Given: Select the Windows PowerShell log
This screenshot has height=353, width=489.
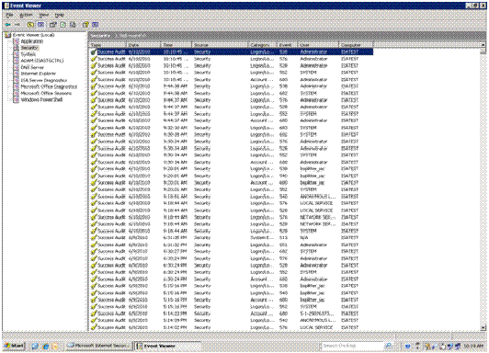Looking at the screenshot, I should 41,100.
